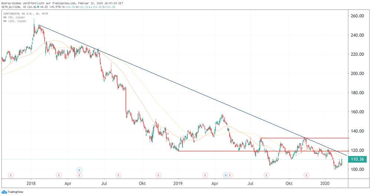Click the 240.00 price axis label

[357, 35]
